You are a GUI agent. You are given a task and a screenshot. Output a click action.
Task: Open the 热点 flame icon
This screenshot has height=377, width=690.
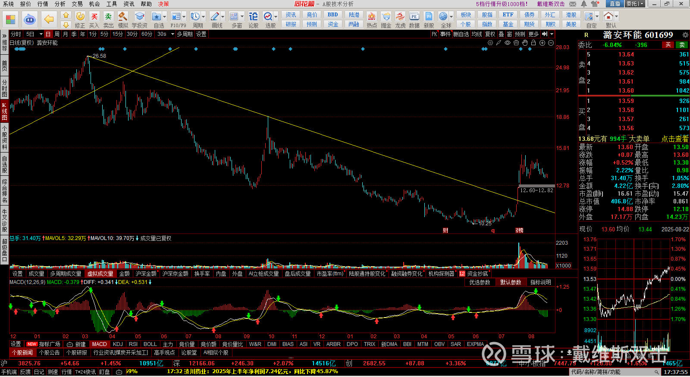371,16
